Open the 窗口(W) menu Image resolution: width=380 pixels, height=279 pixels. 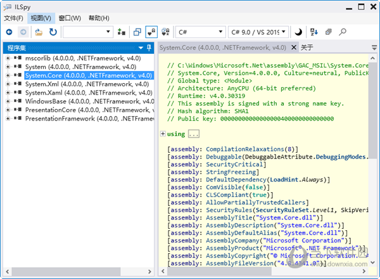coord(70,18)
